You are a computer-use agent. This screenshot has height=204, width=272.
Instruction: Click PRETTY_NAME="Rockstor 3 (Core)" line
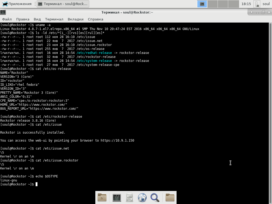tap(29, 93)
